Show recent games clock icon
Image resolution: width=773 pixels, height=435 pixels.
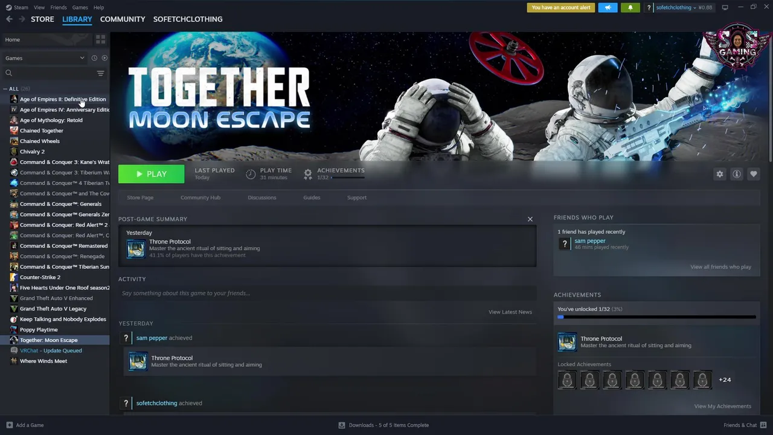coord(94,58)
